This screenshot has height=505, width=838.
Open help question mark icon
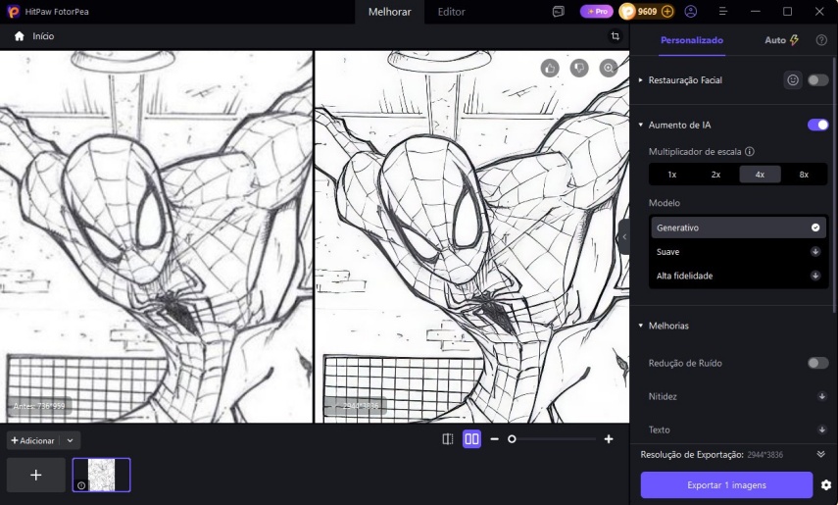tap(821, 40)
